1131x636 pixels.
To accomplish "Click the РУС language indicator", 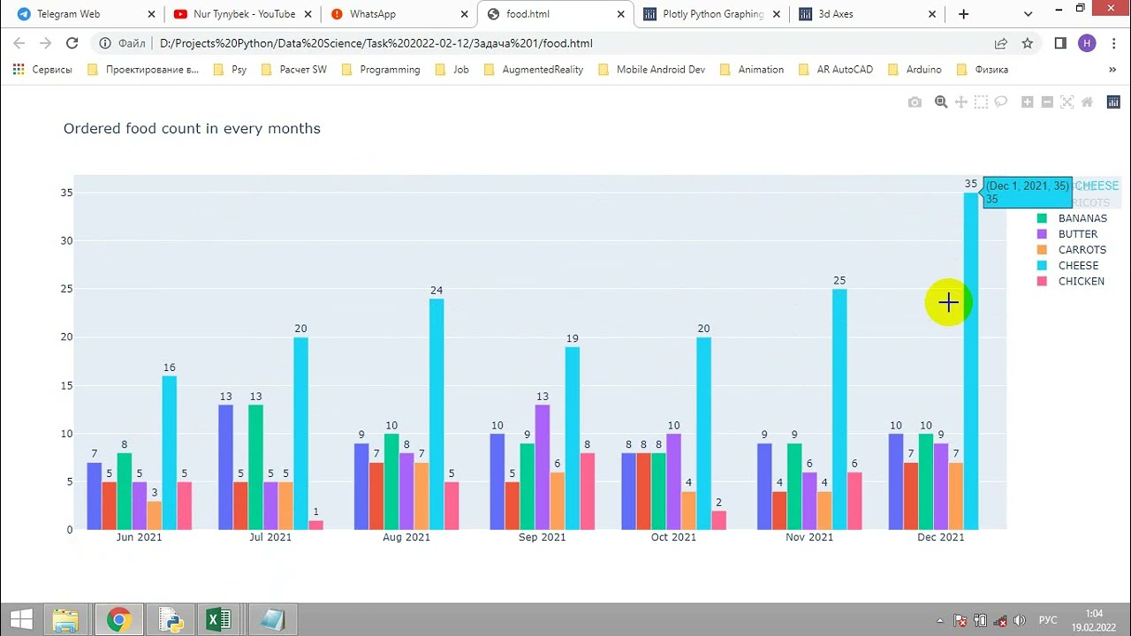I will (x=1048, y=620).
